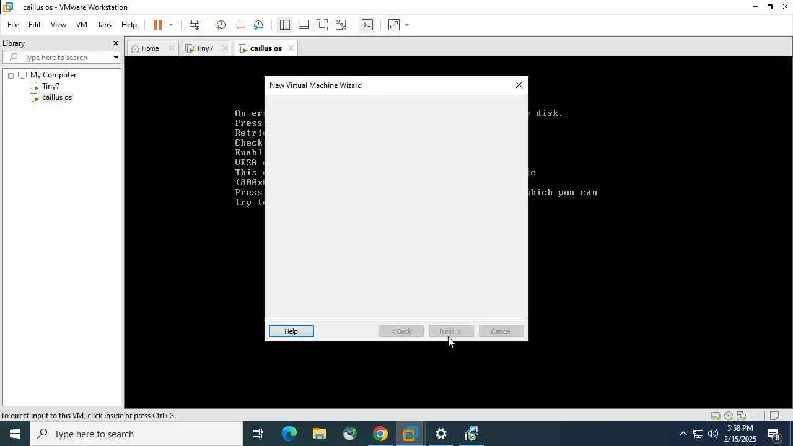
Task: Open the stretch guest dropdown arrow
Action: click(x=407, y=25)
